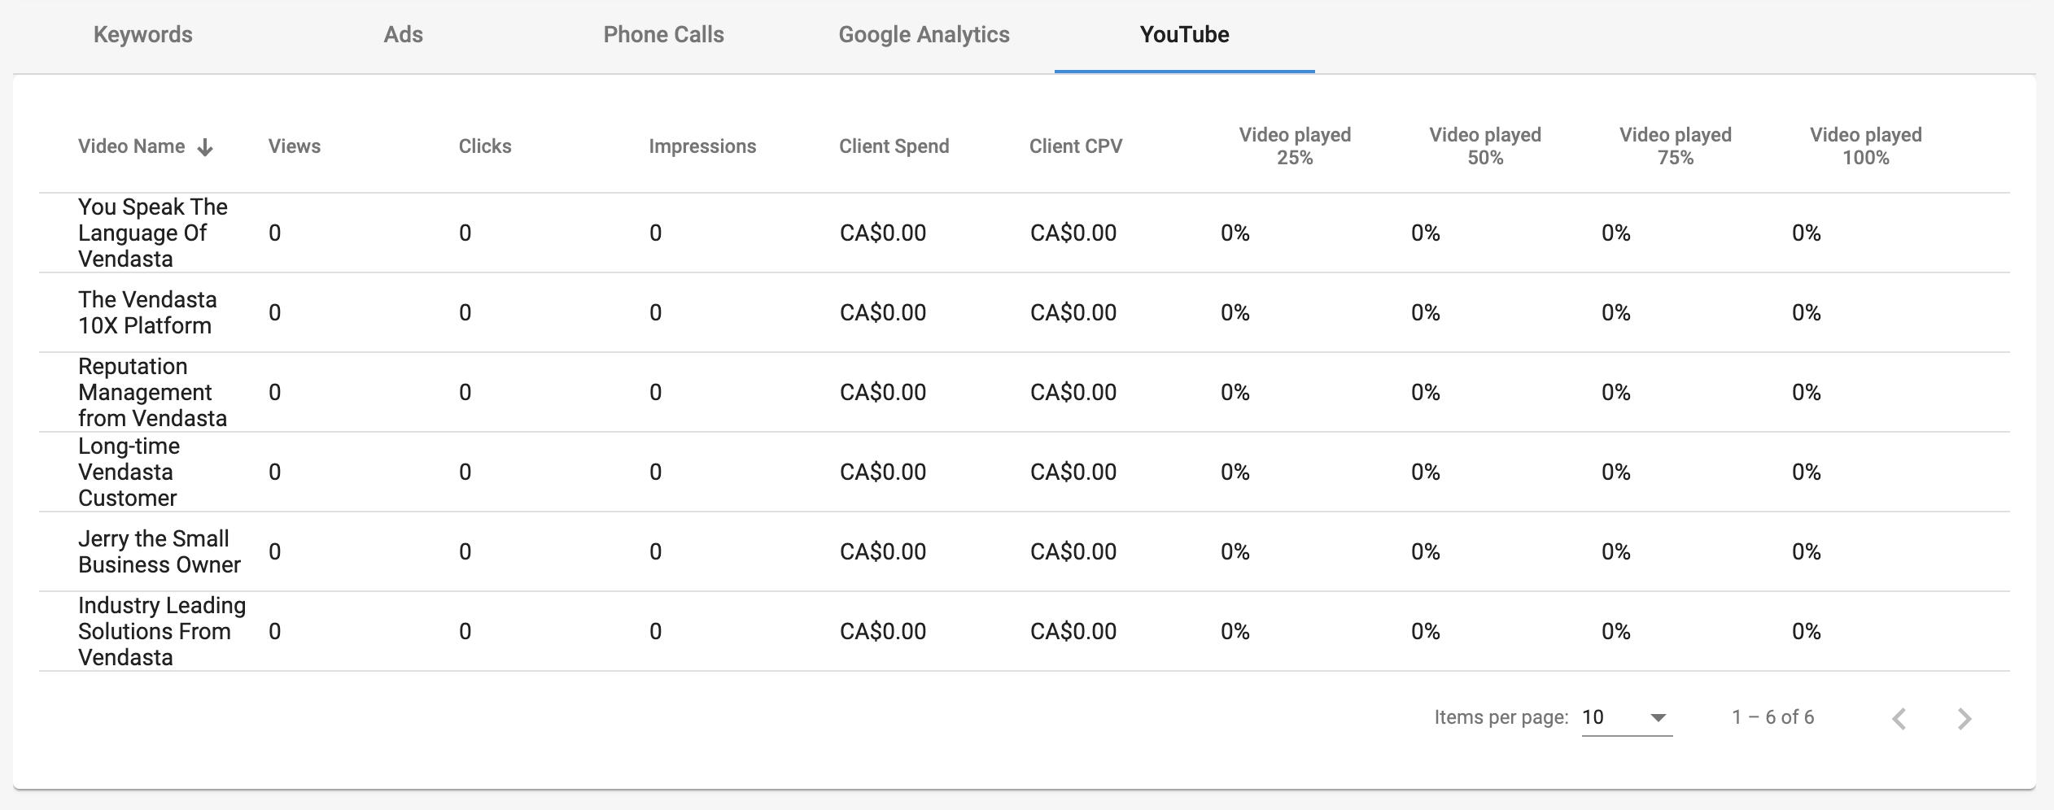Click the Clicks column header
The height and width of the screenshot is (810, 2054).
[x=486, y=146]
